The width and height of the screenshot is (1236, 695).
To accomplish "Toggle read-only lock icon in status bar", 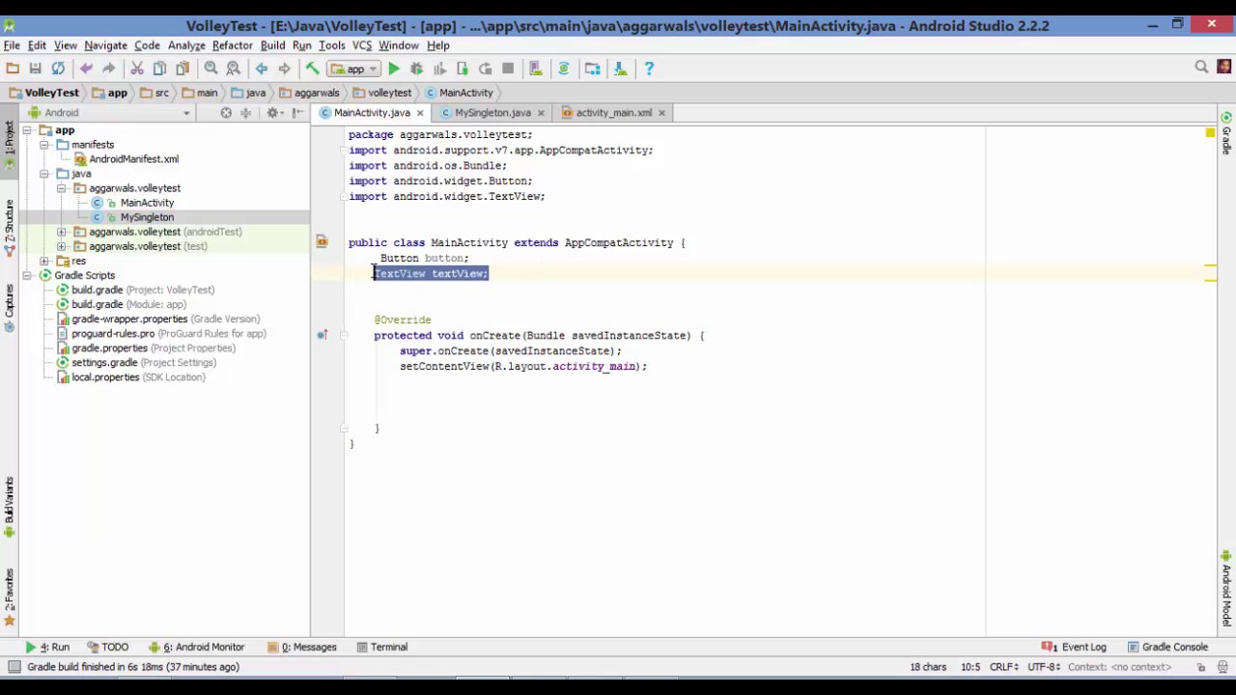I will (x=1201, y=667).
